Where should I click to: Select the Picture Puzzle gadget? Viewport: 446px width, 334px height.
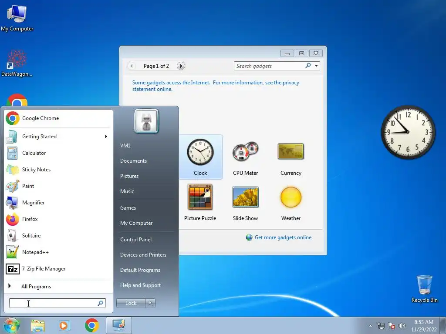pos(200,202)
